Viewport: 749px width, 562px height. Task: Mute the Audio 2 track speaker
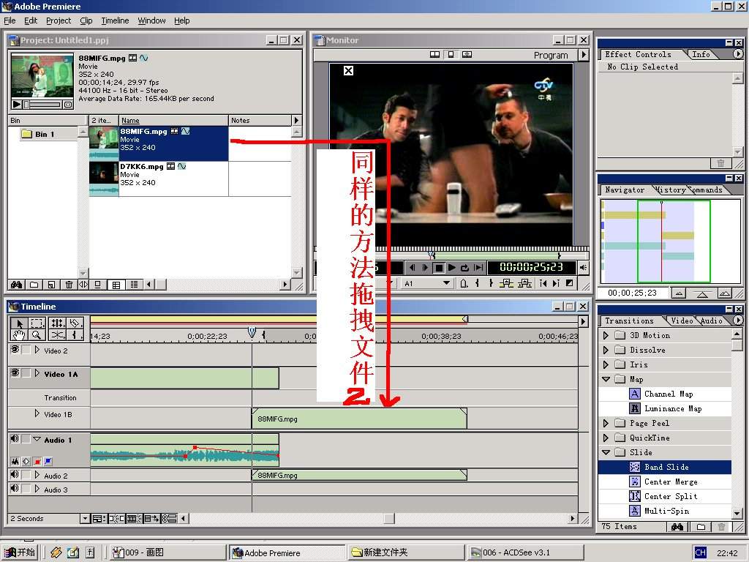point(15,474)
